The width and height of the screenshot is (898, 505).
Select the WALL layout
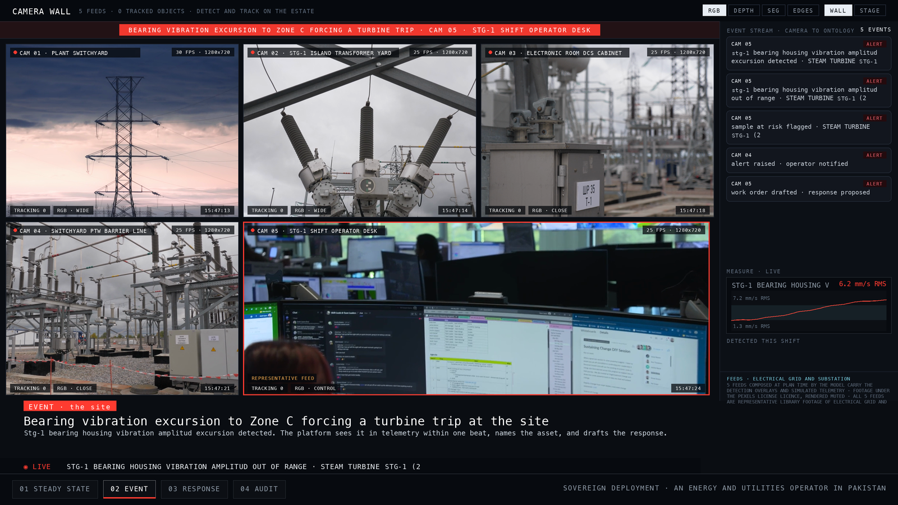pos(838,11)
